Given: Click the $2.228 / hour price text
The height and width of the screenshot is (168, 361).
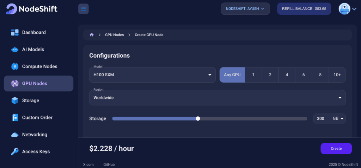Looking at the screenshot, I should point(111,148).
